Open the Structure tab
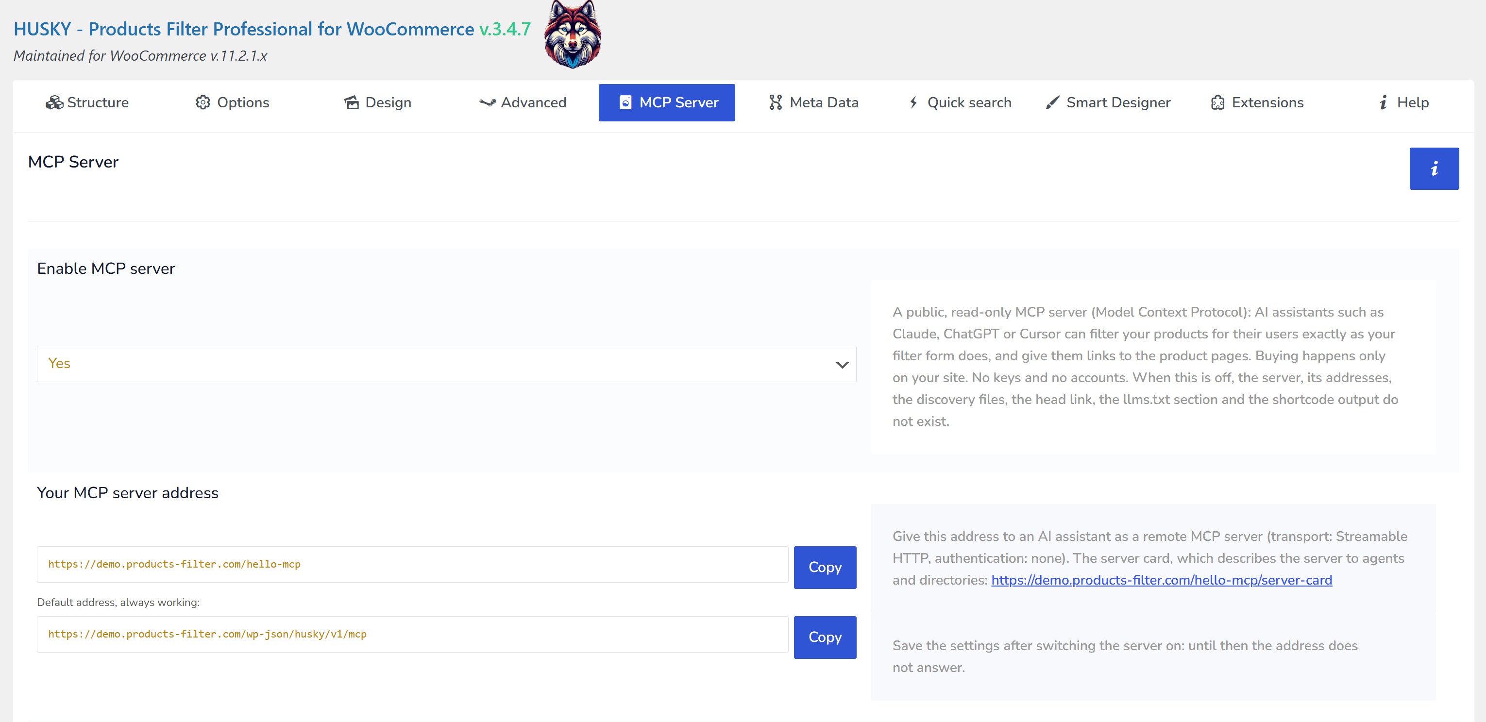The height and width of the screenshot is (722, 1486). [x=87, y=102]
